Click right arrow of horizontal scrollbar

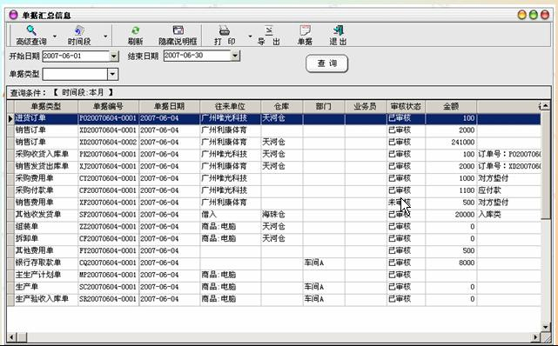(535, 337)
